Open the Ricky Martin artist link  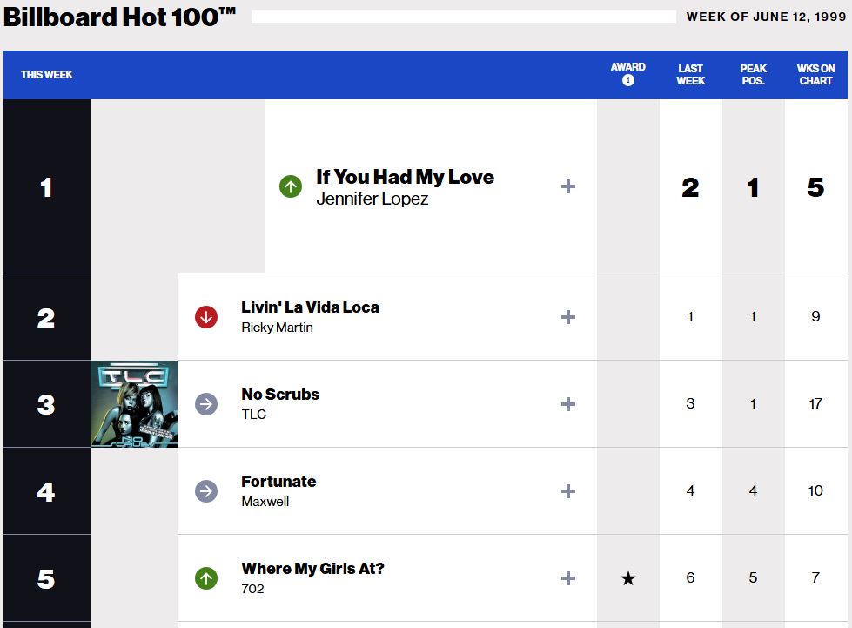tap(277, 328)
